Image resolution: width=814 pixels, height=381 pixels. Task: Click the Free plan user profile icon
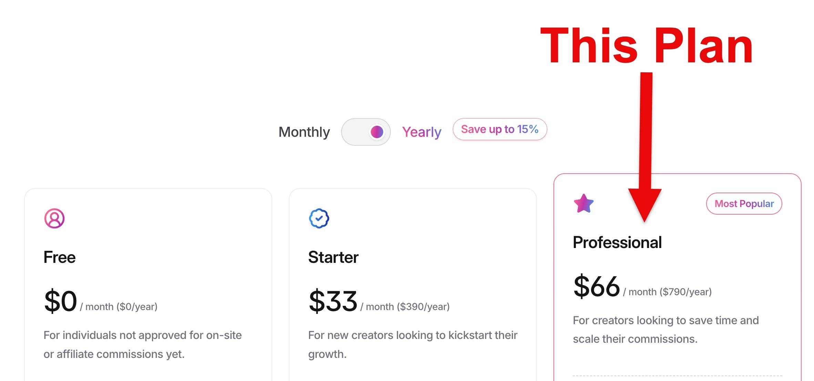(x=54, y=218)
